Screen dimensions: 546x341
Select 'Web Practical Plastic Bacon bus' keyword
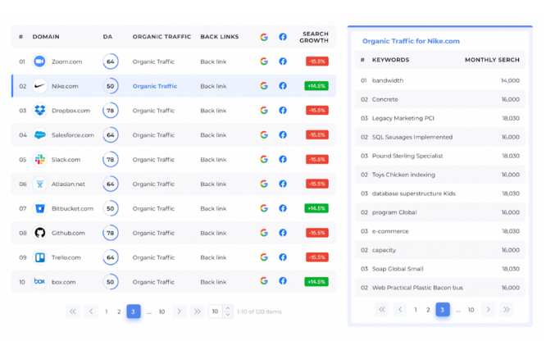pos(439,288)
